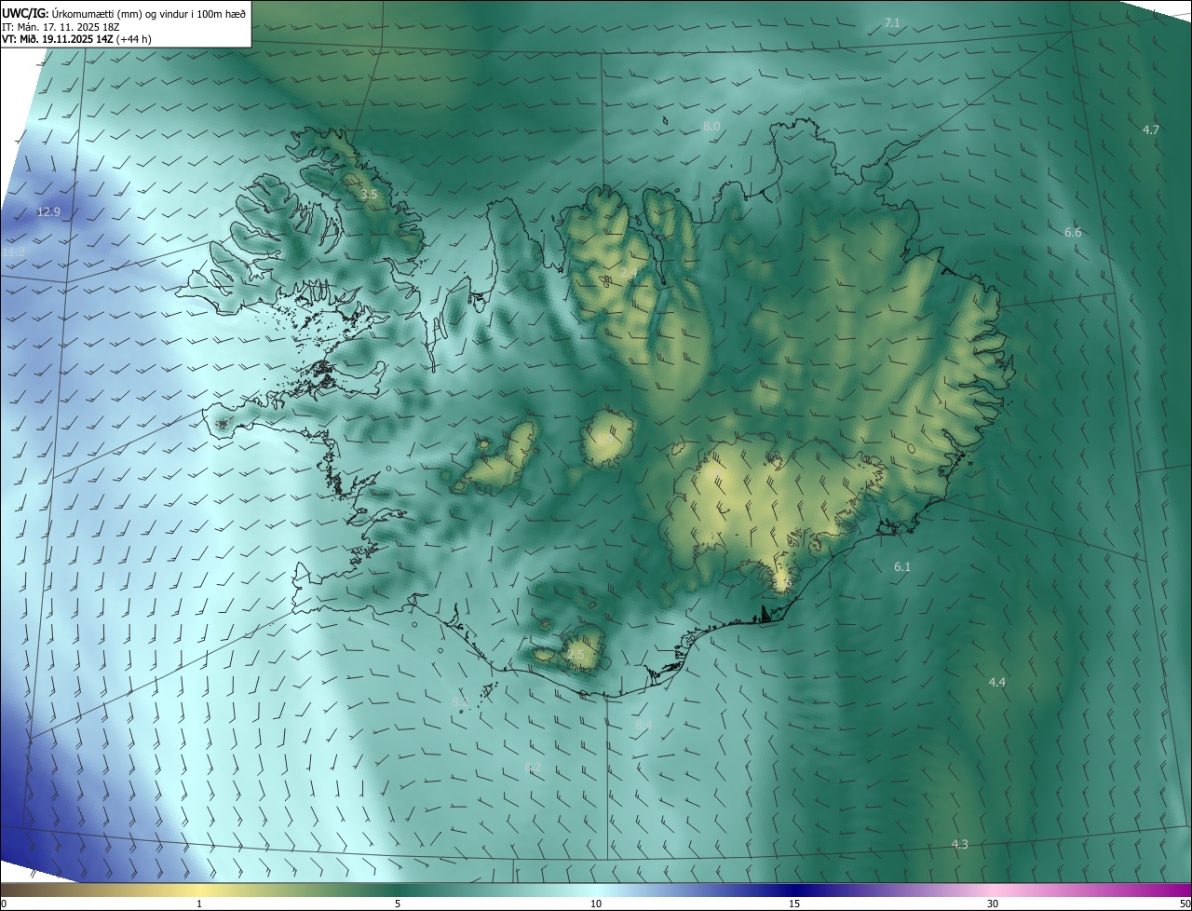
Task: Click the 7.1 value label on the map
Action: 892,22
